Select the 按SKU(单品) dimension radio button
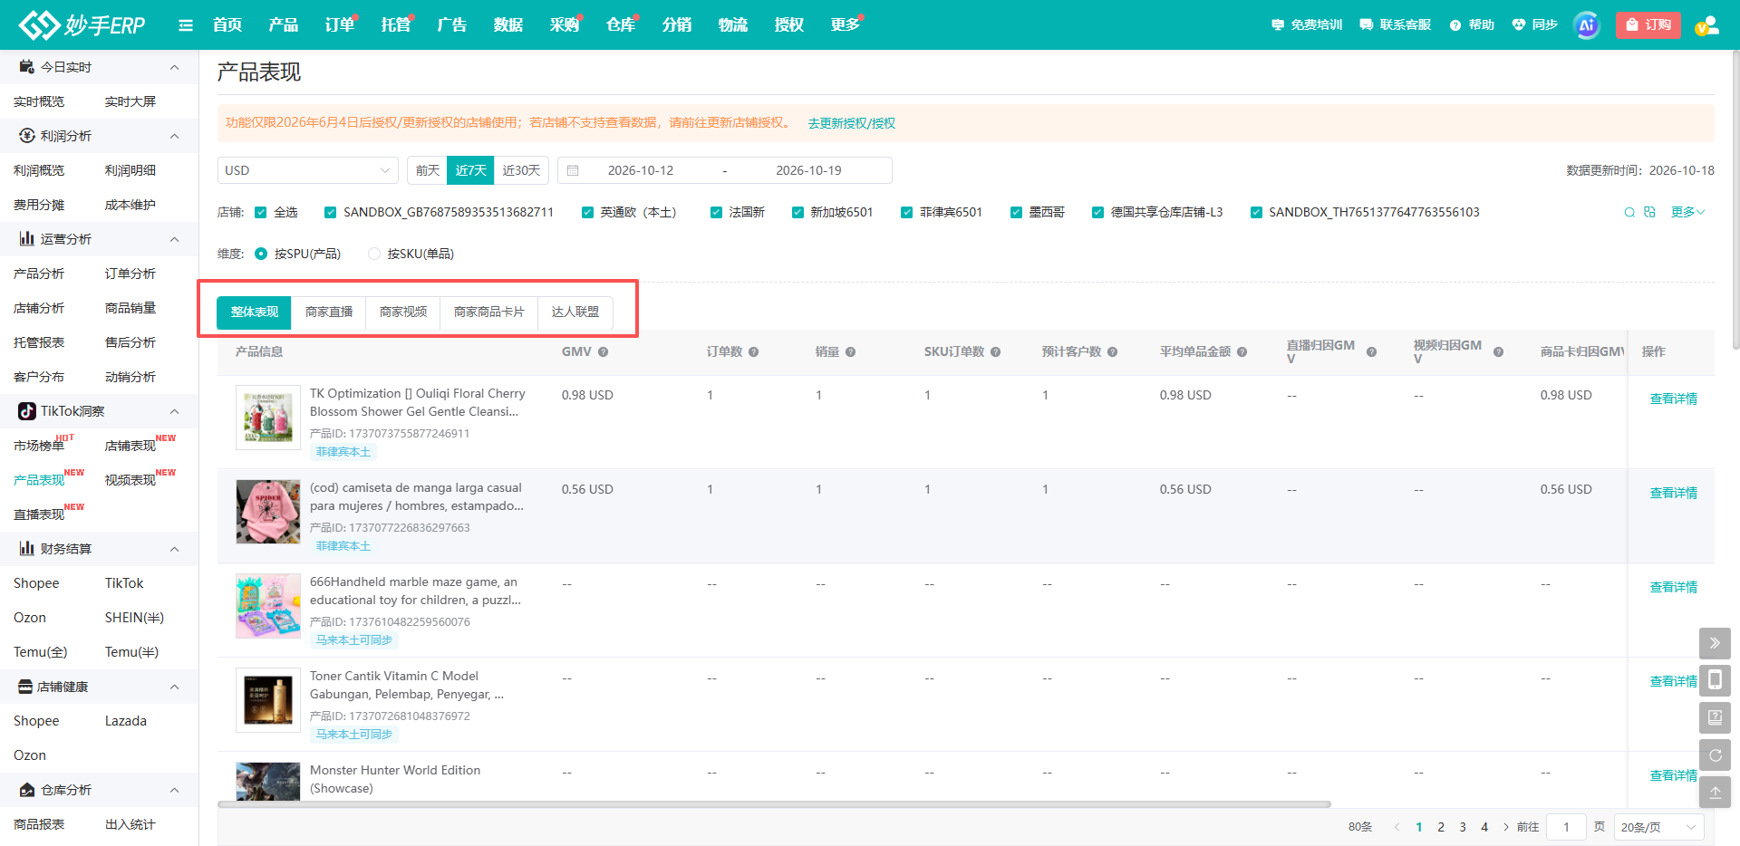The height and width of the screenshot is (846, 1740). [374, 254]
